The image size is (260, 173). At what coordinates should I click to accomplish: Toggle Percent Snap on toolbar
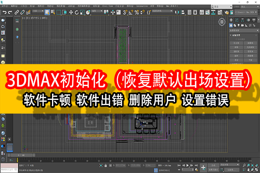[x=136, y=12]
